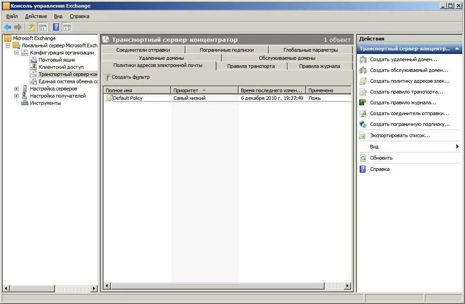Click the Почтовый ящик tree icon
Viewport: 465px width, 304px height.
(33, 59)
